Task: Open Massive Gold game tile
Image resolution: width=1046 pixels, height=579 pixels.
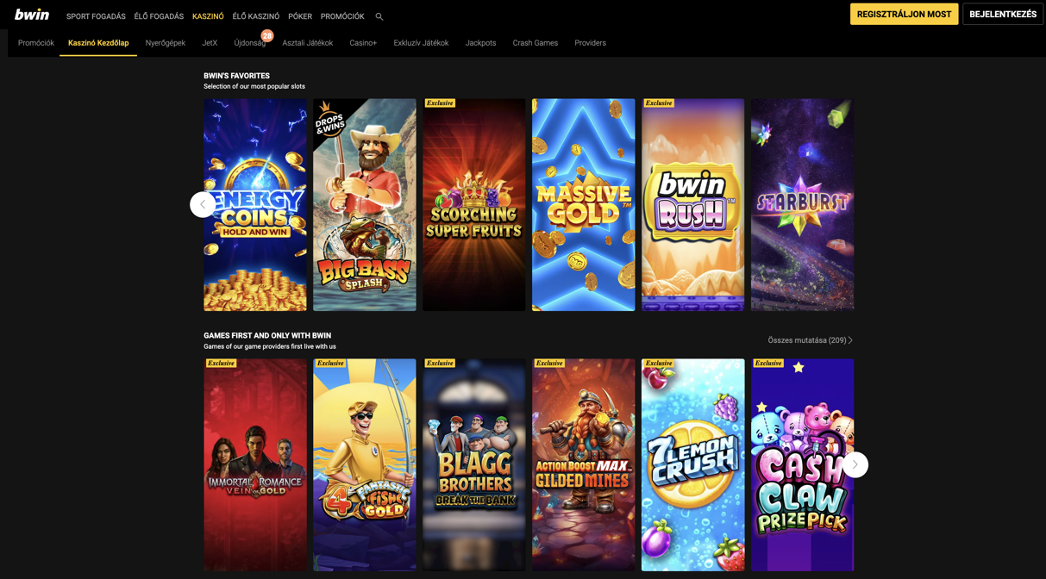Action: pos(584,205)
